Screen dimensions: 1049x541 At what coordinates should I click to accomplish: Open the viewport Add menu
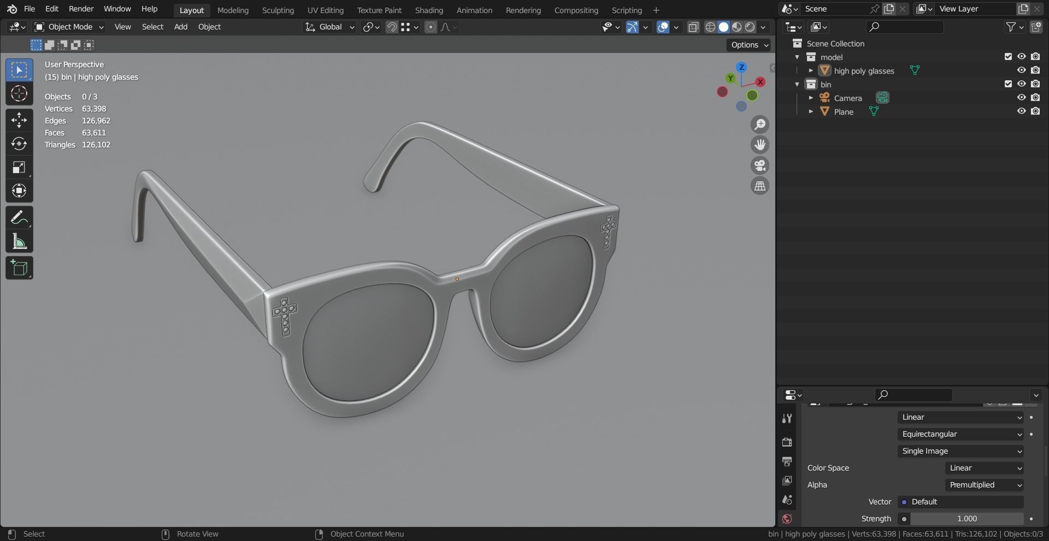(x=181, y=27)
